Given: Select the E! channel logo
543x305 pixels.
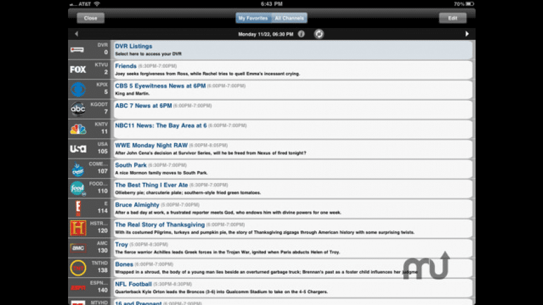Looking at the screenshot, I should [78, 209].
